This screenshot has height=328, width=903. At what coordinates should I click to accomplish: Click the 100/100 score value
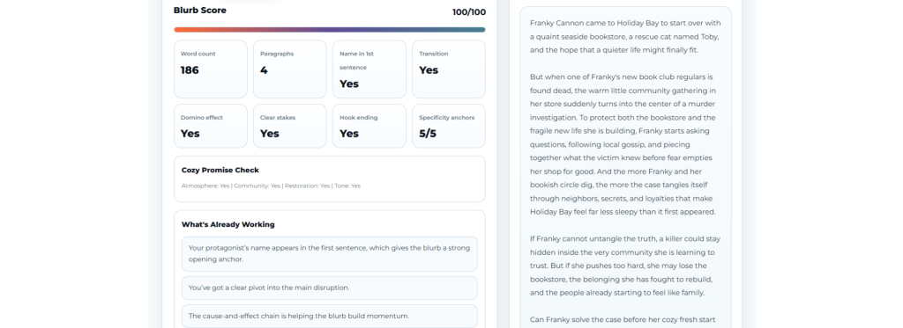point(469,12)
